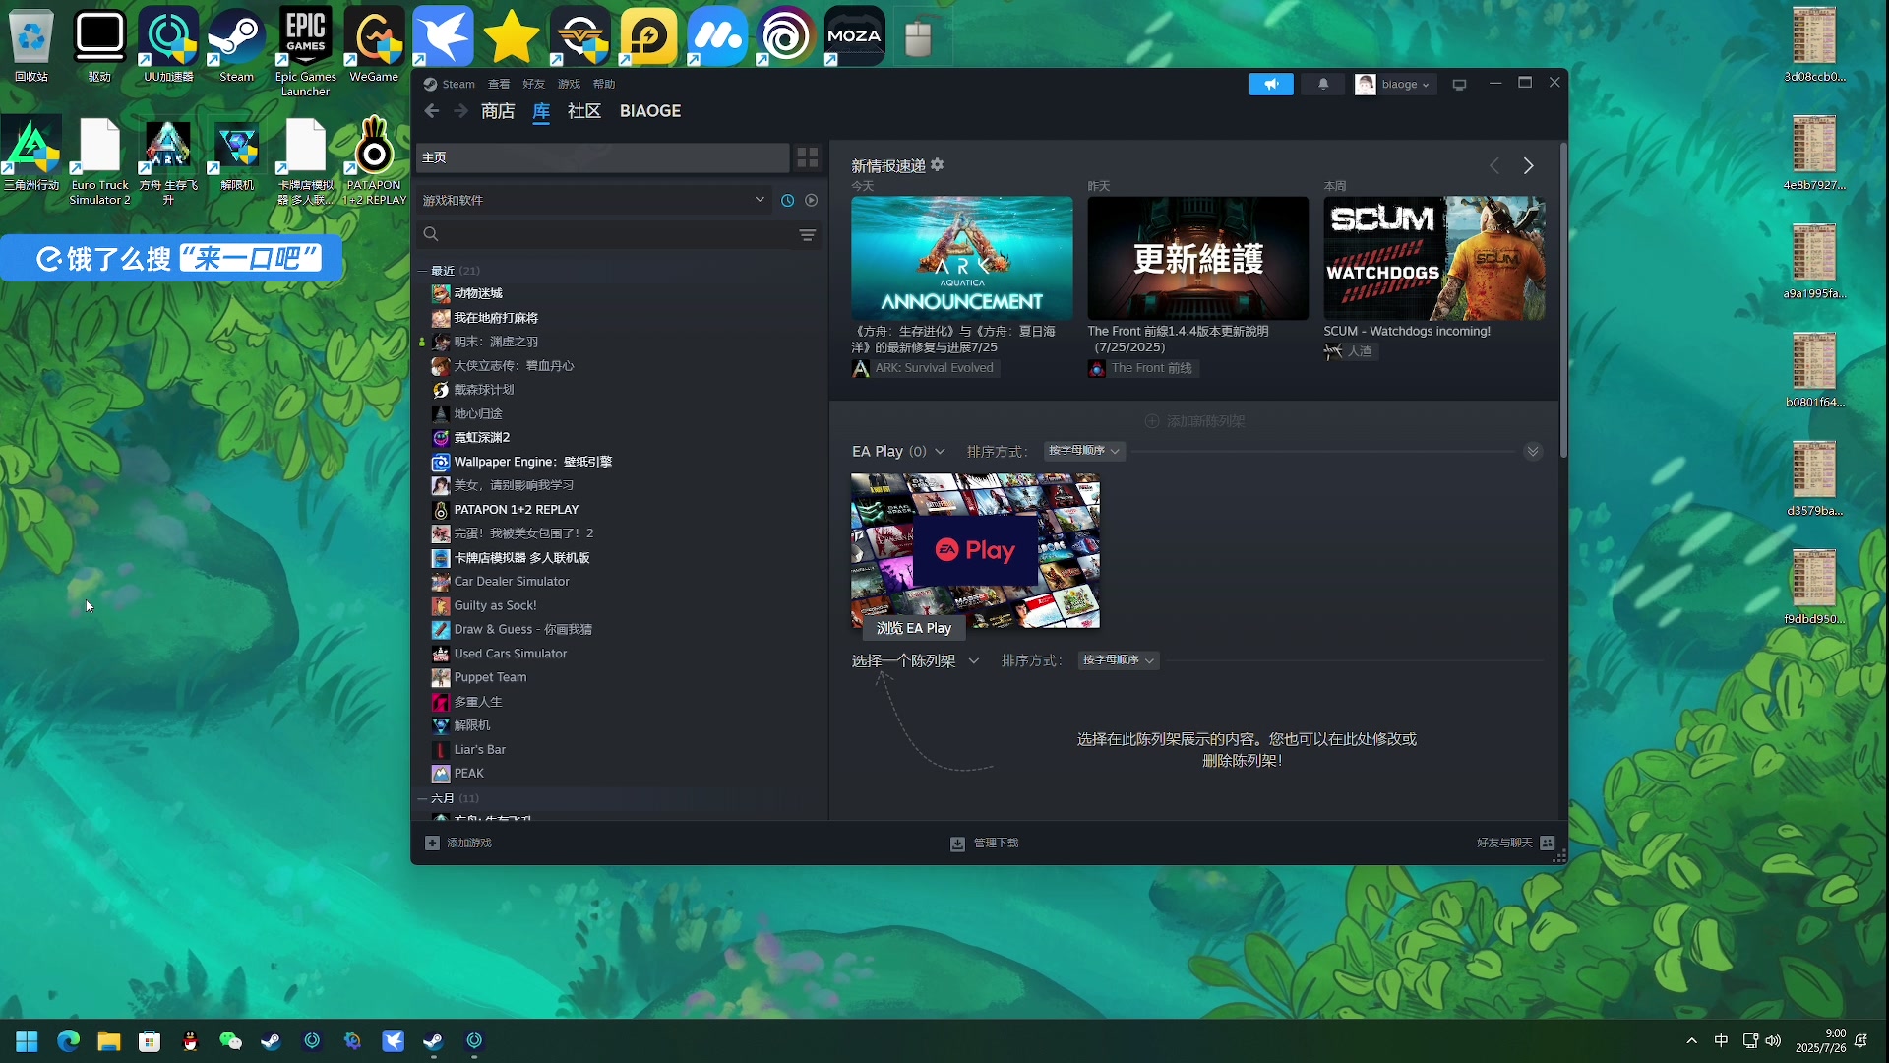This screenshot has height=1063, width=1889.
Task: Toggle sort by recent activity clock icon
Action: (788, 200)
